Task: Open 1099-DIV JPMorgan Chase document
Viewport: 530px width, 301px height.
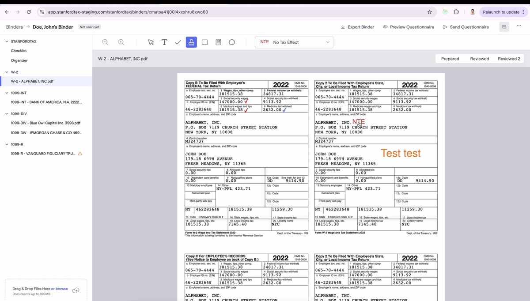Action: coord(46,132)
